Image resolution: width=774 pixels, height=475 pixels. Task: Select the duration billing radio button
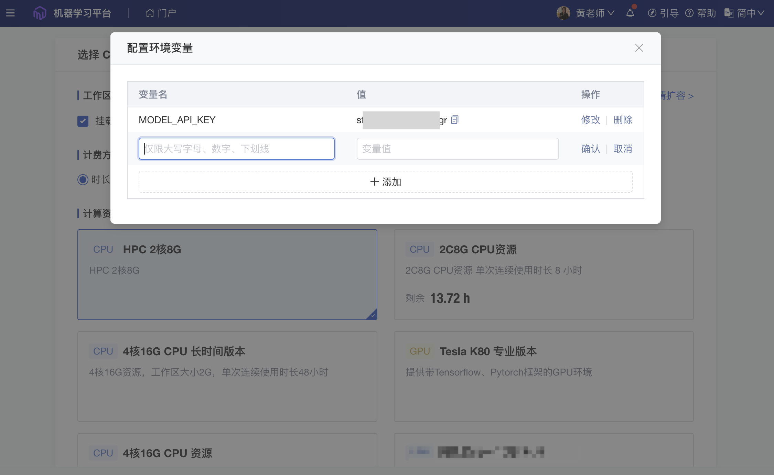[83, 179]
